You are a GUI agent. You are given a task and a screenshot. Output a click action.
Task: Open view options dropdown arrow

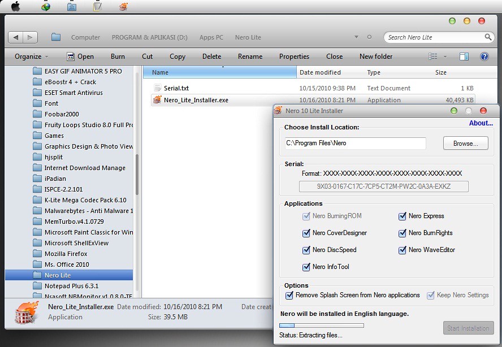pyautogui.click(x=445, y=57)
